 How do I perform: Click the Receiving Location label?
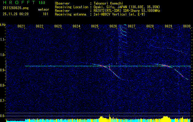(x=71, y=7)
